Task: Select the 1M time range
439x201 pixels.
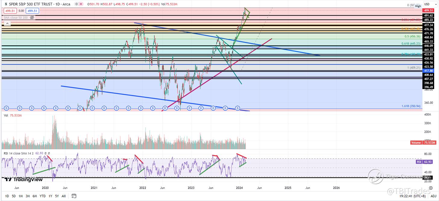Action: (x=21, y=196)
